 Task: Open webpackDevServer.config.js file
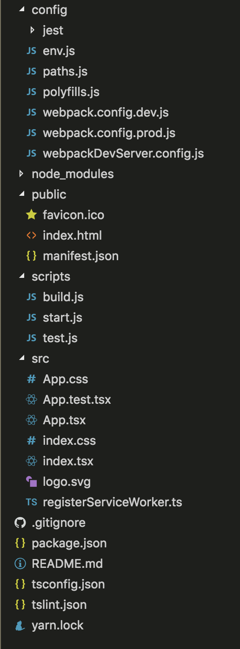tap(123, 153)
